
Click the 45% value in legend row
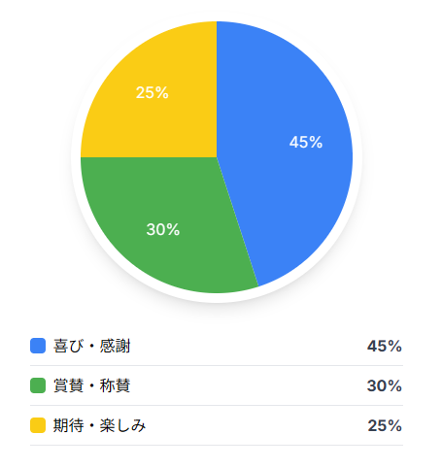[x=385, y=346]
